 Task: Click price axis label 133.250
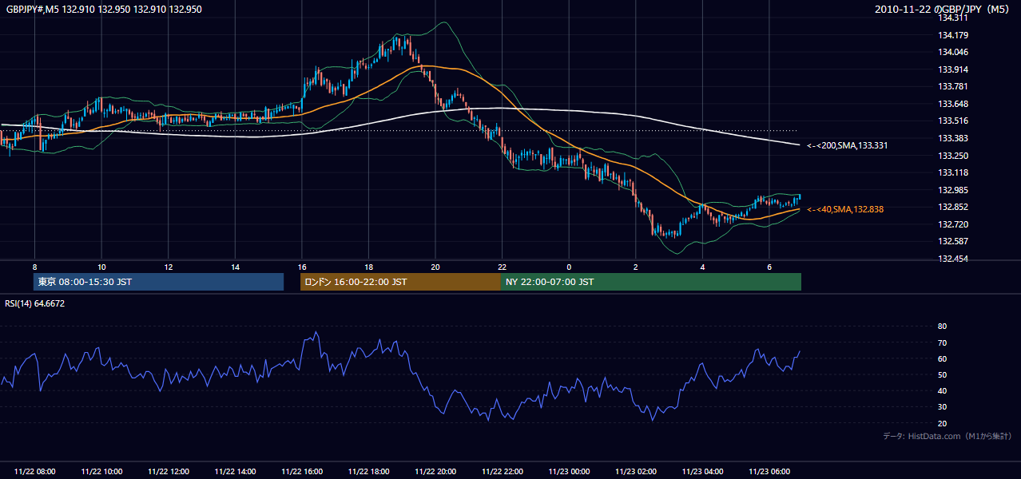[x=954, y=156]
